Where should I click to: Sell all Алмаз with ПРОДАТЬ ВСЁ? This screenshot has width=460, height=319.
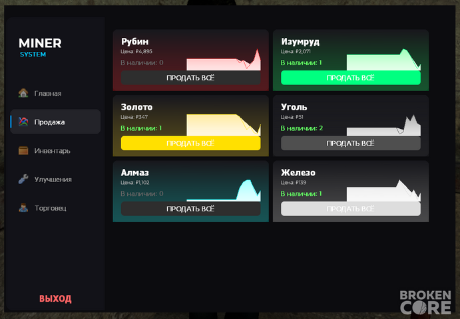pos(190,209)
